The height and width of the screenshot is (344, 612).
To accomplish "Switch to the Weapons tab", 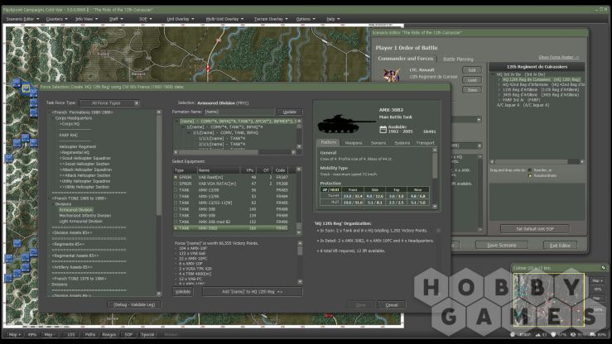I will [354, 143].
